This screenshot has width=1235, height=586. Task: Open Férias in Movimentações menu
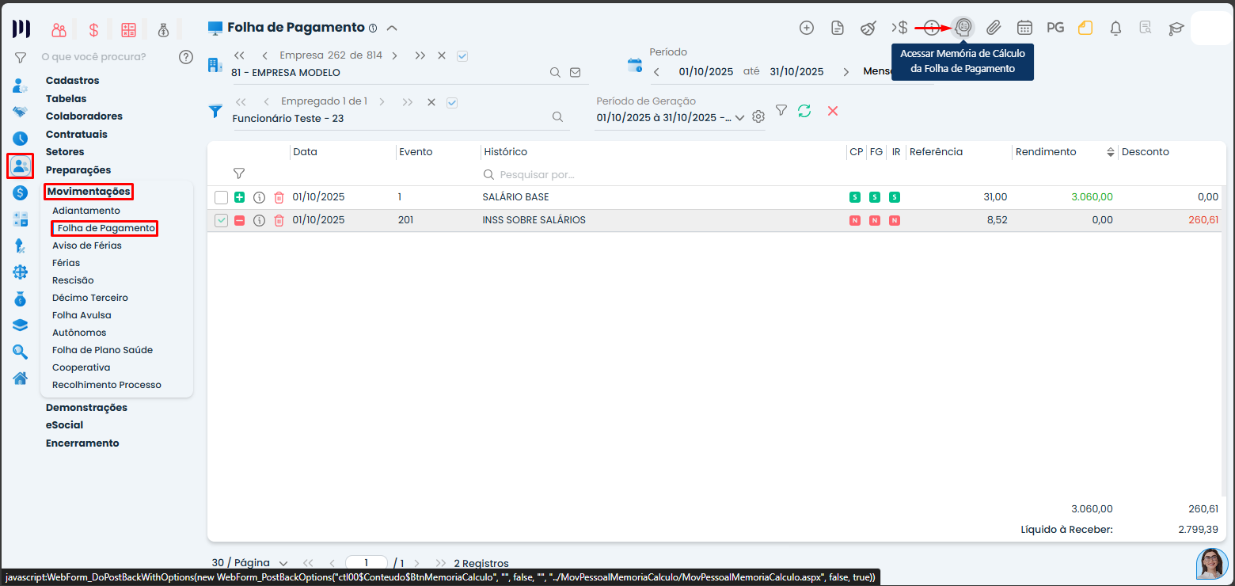point(66,263)
